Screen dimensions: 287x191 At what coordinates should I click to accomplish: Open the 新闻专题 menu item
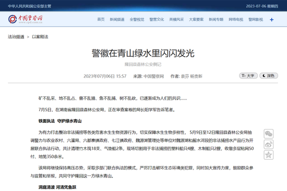[216, 20]
